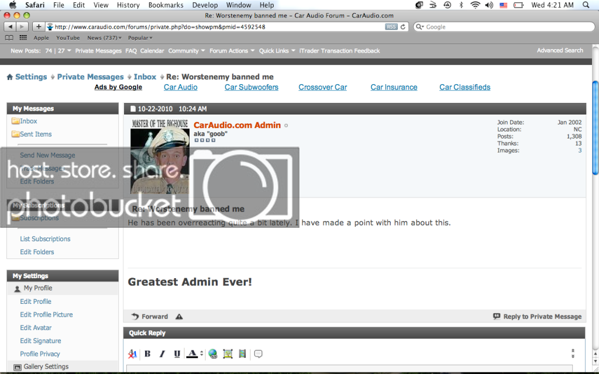Click the Images count 3 link

[580, 150]
